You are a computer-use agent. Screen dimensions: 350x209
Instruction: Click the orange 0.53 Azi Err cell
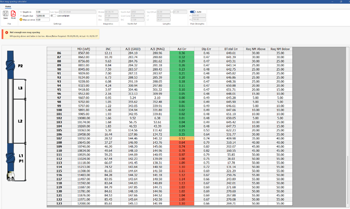(x=182, y=138)
